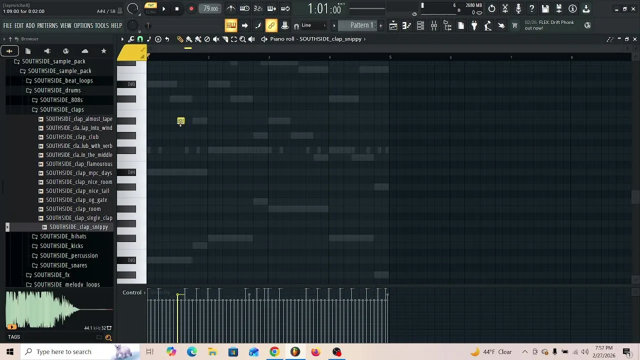Select the browser cloud tab icon
Screen dimensions: 640x360
pos(85,51)
